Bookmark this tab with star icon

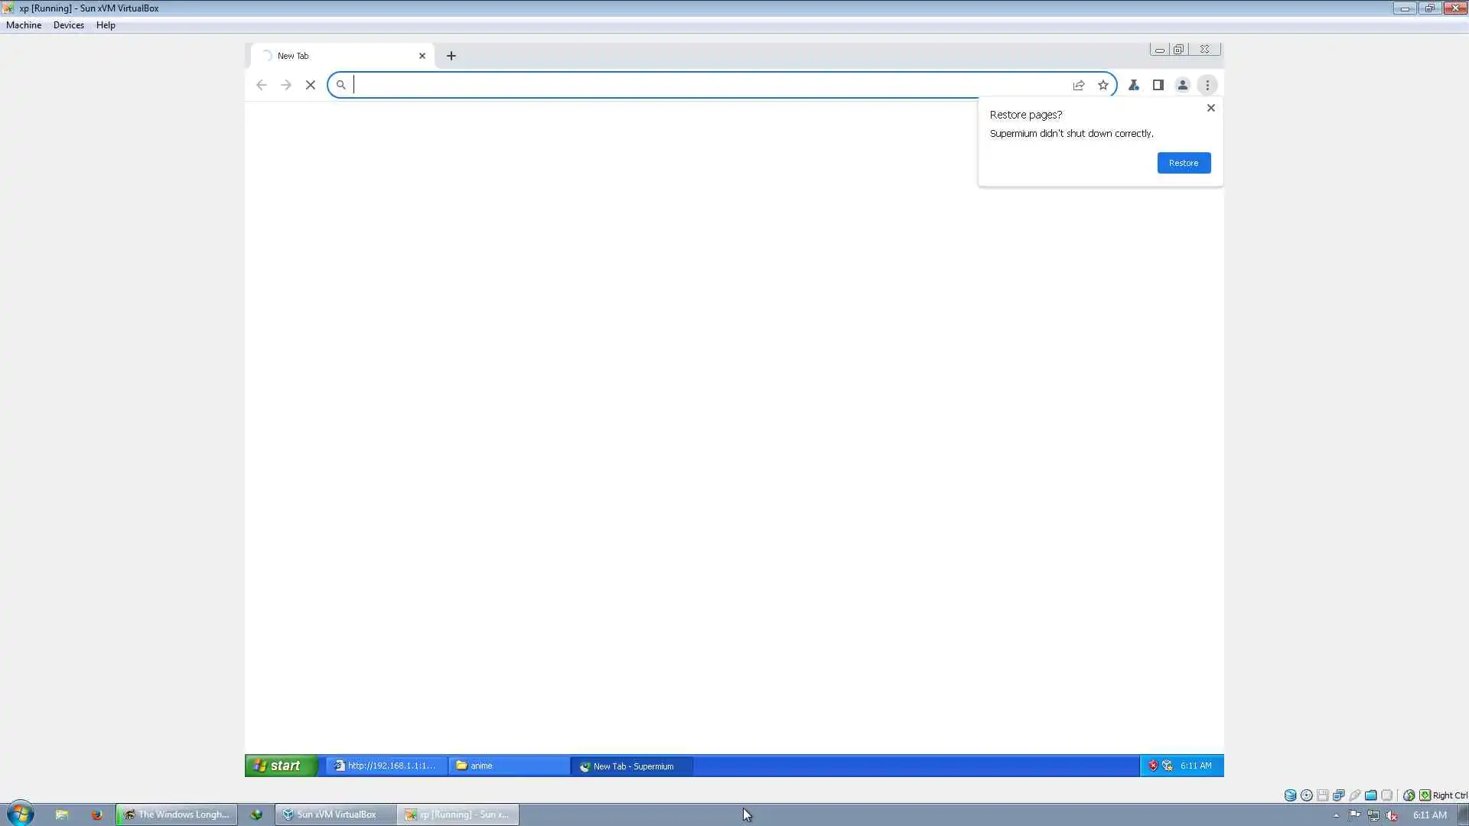1103,85
